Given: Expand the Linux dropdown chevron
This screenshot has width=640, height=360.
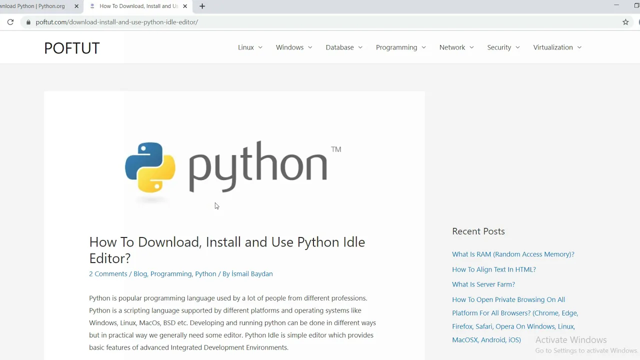Looking at the screenshot, I should [260, 47].
